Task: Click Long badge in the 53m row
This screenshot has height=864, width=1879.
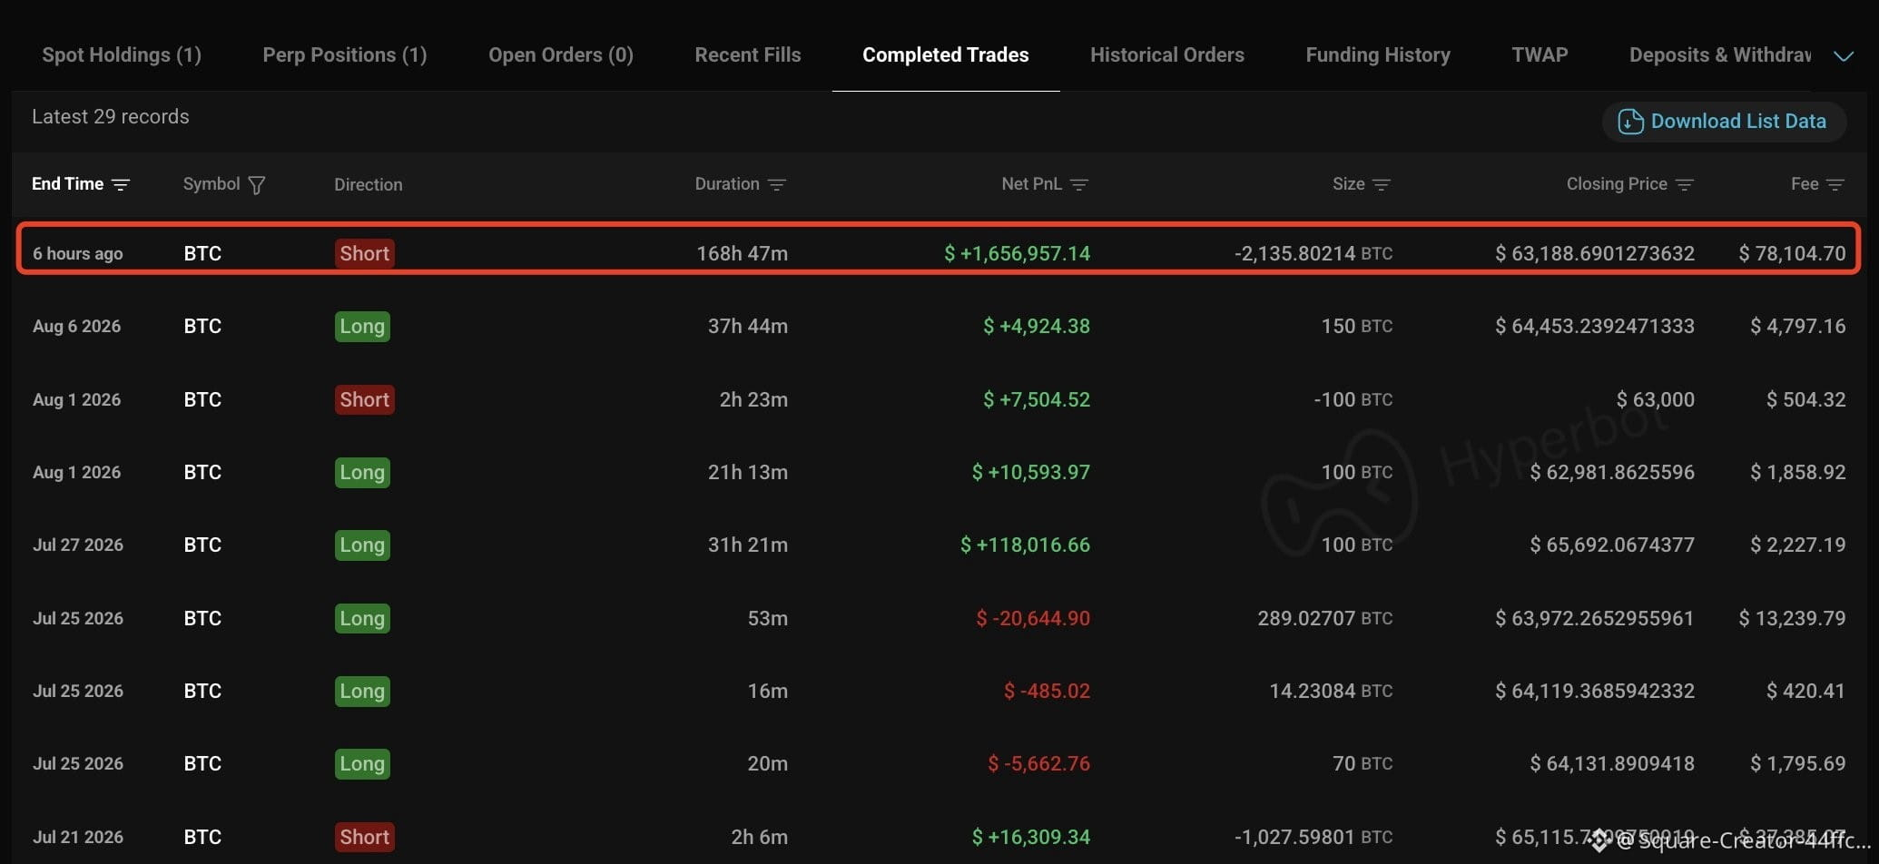Action: [x=362, y=618]
